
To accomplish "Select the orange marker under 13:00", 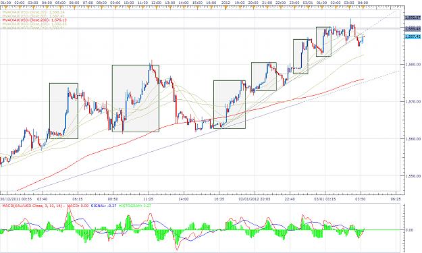I will (170, 8).
